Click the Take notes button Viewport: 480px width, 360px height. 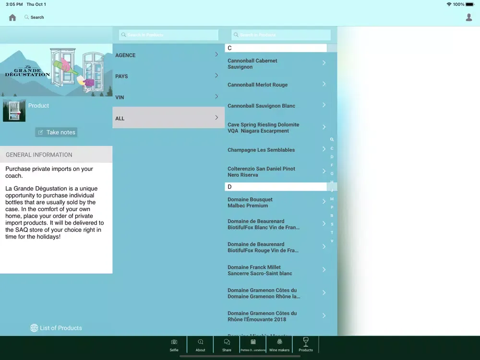[x=56, y=132]
